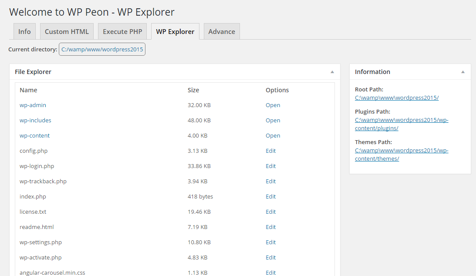
Task: Open the wp-content folder name link
Action: tap(34, 135)
